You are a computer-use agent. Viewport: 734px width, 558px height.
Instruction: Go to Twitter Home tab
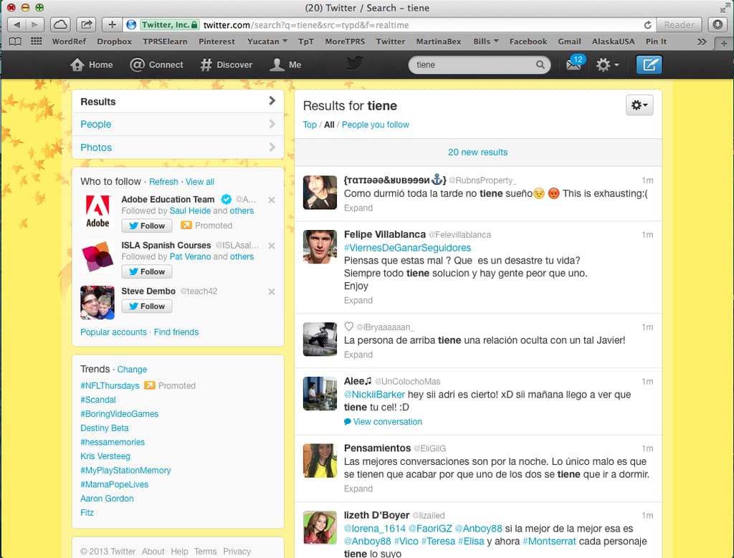(92, 64)
